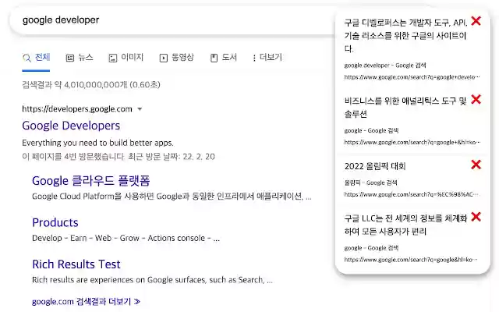Screen dimensions: 499x312
Task: Open the Google Developers result link
Action: [71, 126]
